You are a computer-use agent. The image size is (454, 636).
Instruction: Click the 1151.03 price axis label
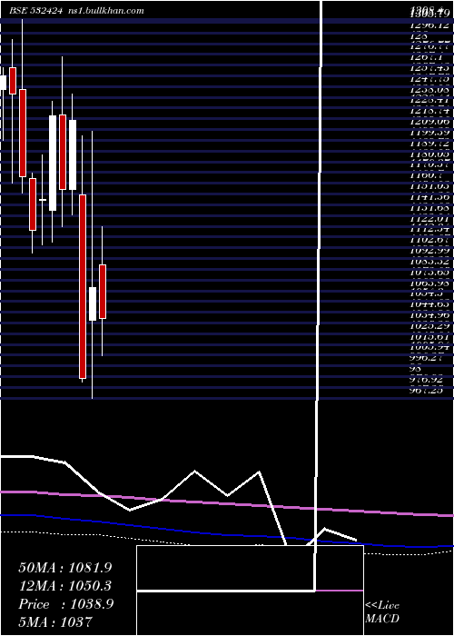[429, 186]
